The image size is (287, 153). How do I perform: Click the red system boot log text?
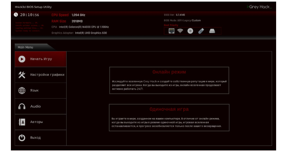coord(30,27)
